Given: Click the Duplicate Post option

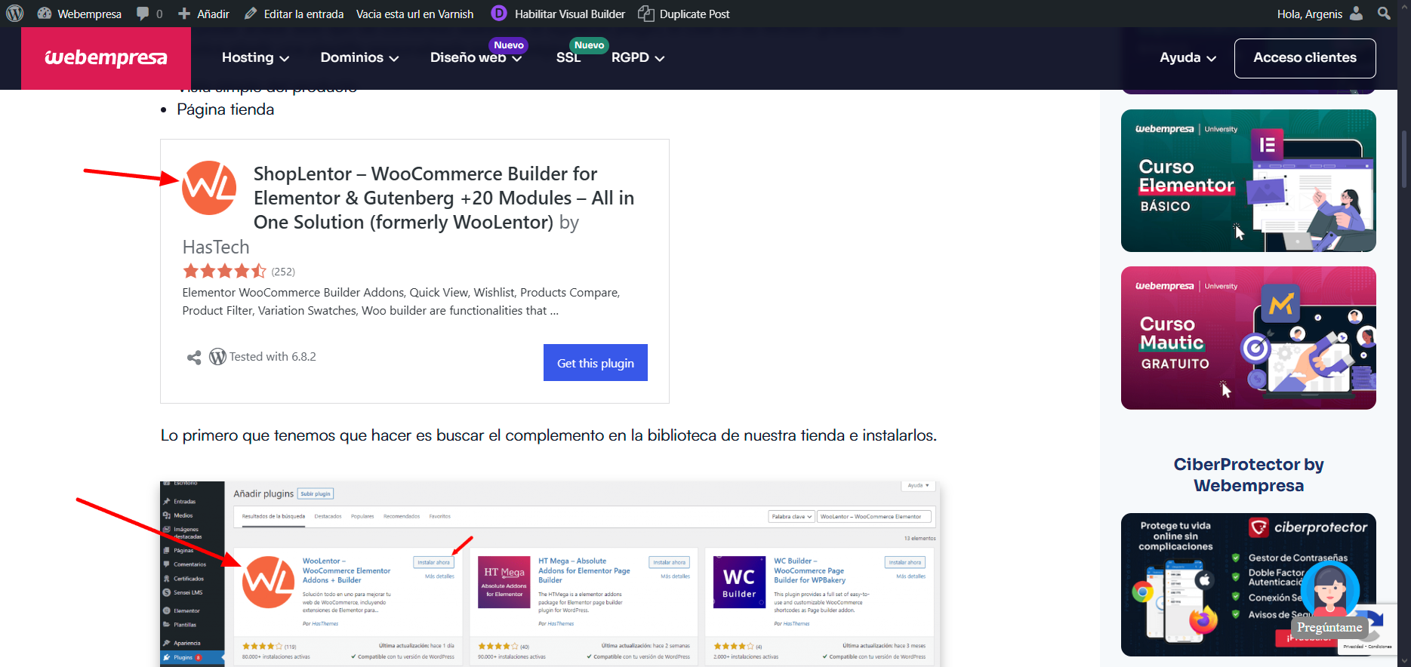Looking at the screenshot, I should tap(684, 14).
